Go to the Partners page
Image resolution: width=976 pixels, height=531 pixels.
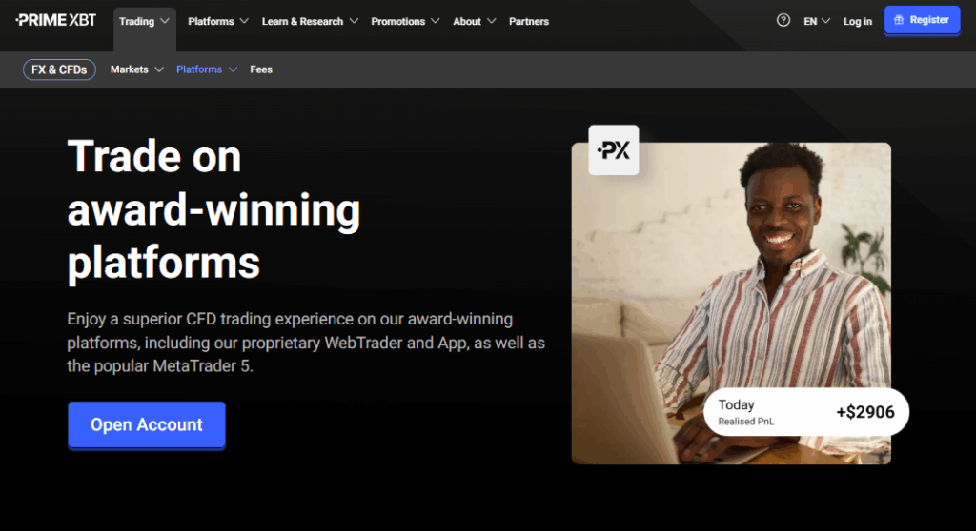(x=528, y=21)
